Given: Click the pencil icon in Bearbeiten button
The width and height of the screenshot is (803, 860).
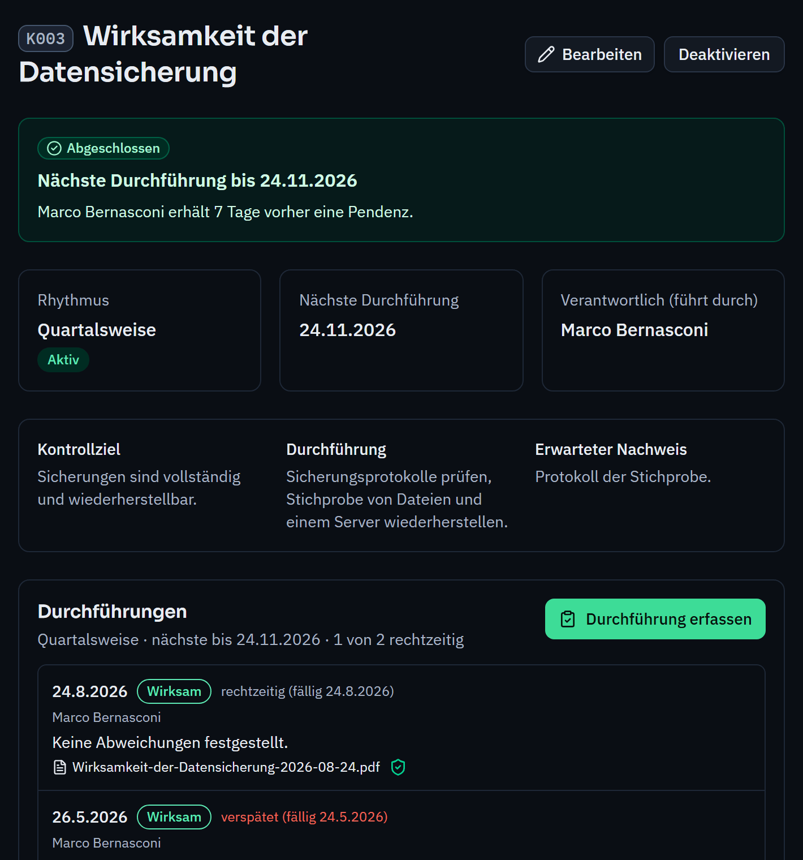Looking at the screenshot, I should click(546, 54).
